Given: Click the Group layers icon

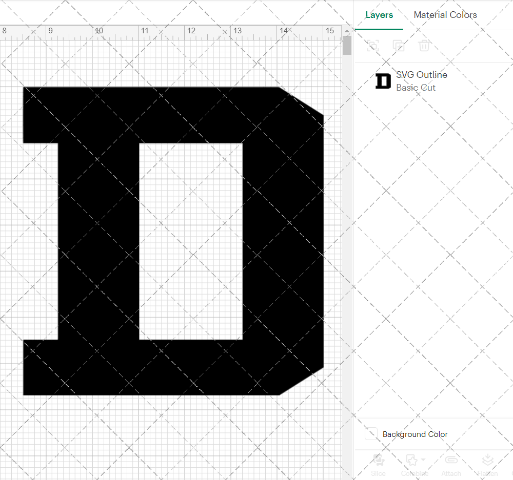Looking at the screenshot, I should tap(372, 46).
